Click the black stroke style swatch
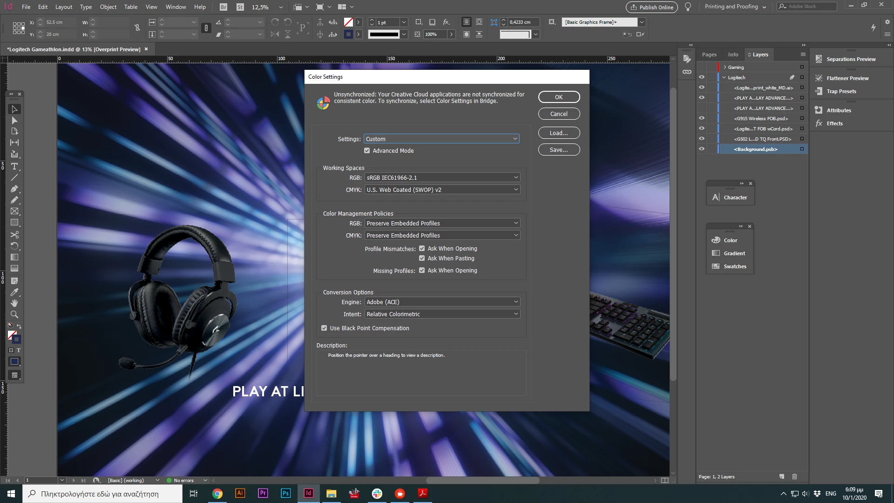The height and width of the screenshot is (503, 894). pos(384,34)
